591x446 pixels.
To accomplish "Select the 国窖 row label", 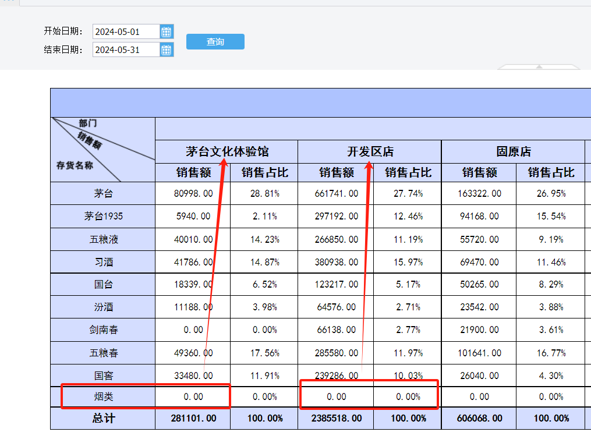I will click(103, 376).
